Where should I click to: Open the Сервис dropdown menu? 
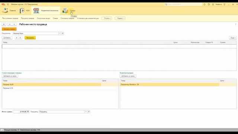(x=120, y=18)
